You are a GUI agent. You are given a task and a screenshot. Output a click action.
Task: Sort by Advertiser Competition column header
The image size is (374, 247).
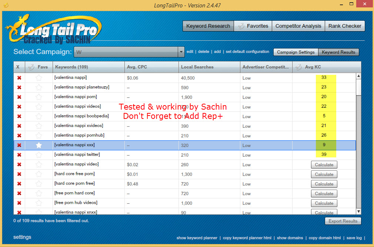point(266,67)
